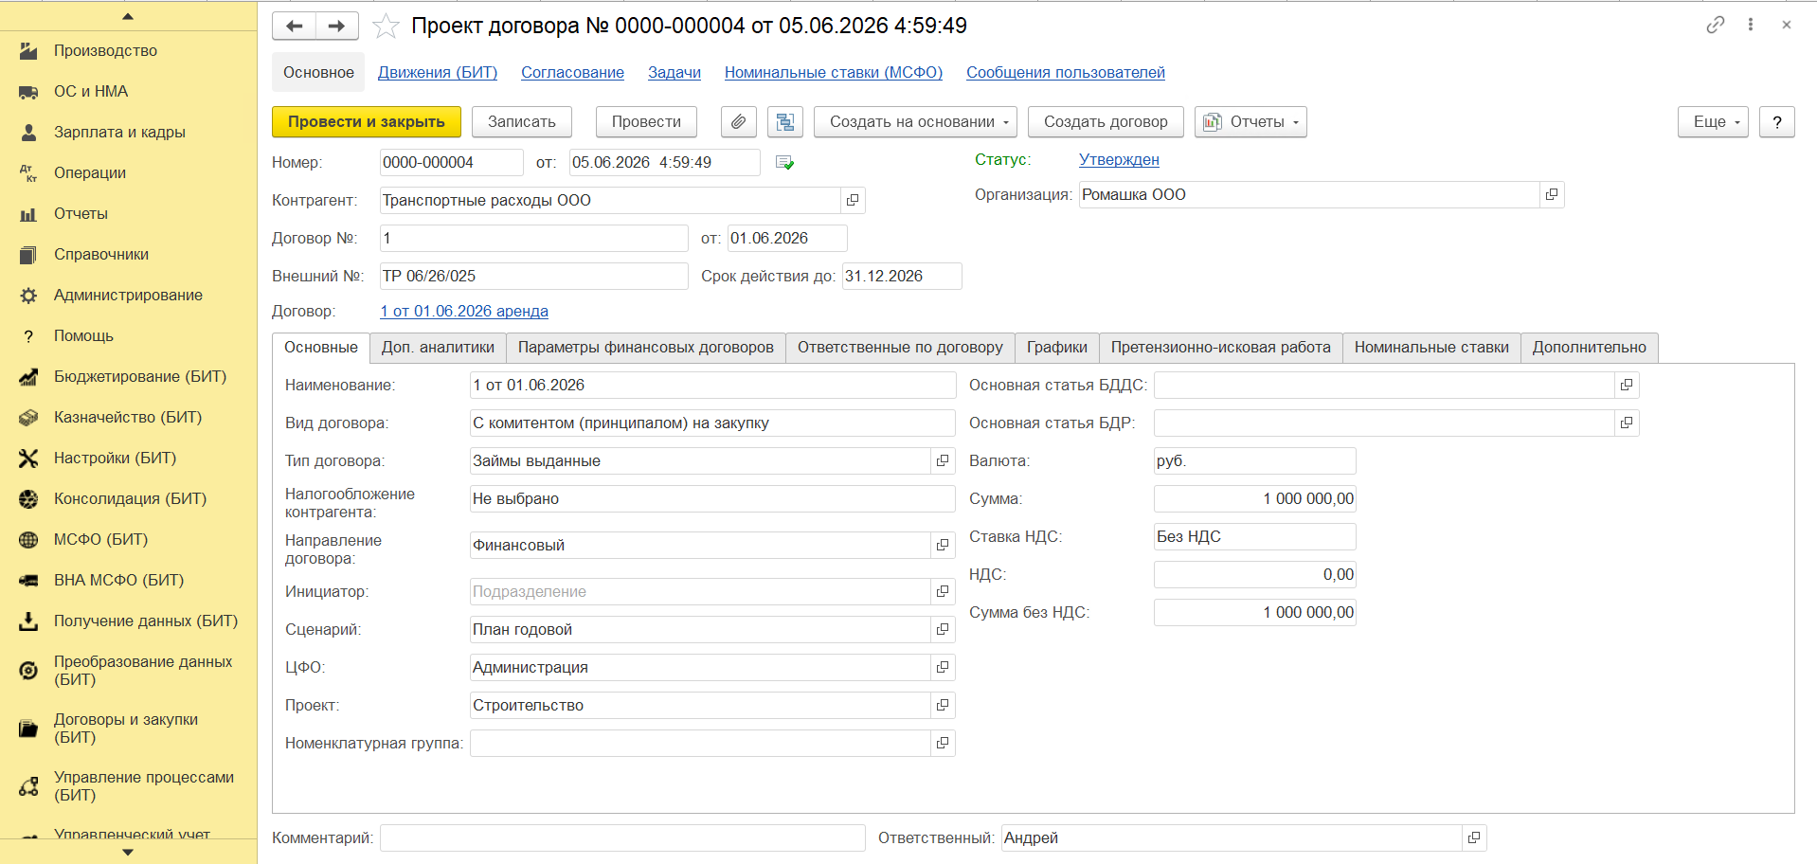The width and height of the screenshot is (1817, 864).
Task: Open the document structure icon beside paperclip
Action: [785, 121]
